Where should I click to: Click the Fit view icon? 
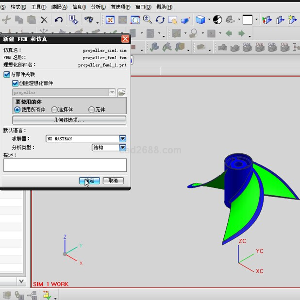coord(110,20)
